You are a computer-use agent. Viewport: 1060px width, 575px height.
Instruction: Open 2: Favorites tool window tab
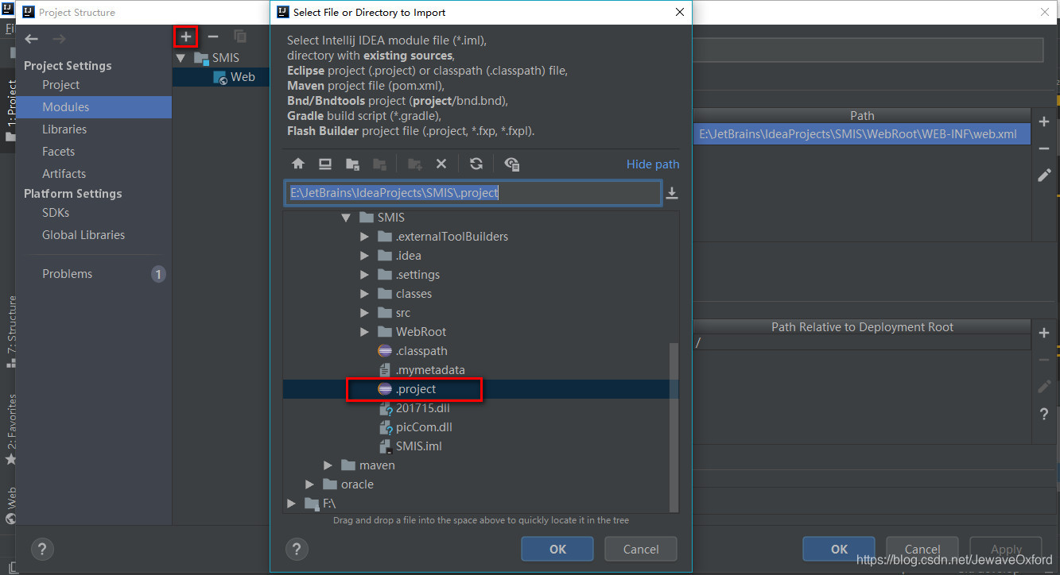[x=11, y=427]
